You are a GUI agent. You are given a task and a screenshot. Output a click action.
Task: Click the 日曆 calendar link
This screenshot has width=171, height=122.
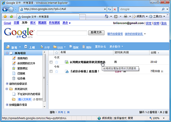coord(17,23)
